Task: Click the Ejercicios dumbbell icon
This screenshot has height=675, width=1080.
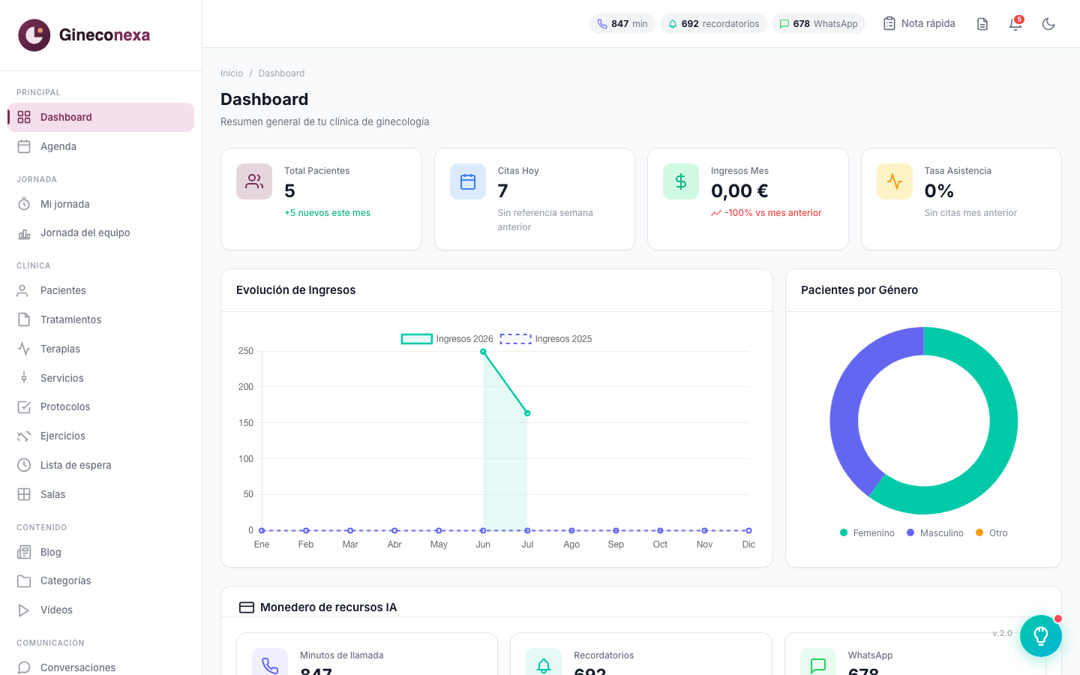Action: [x=24, y=436]
